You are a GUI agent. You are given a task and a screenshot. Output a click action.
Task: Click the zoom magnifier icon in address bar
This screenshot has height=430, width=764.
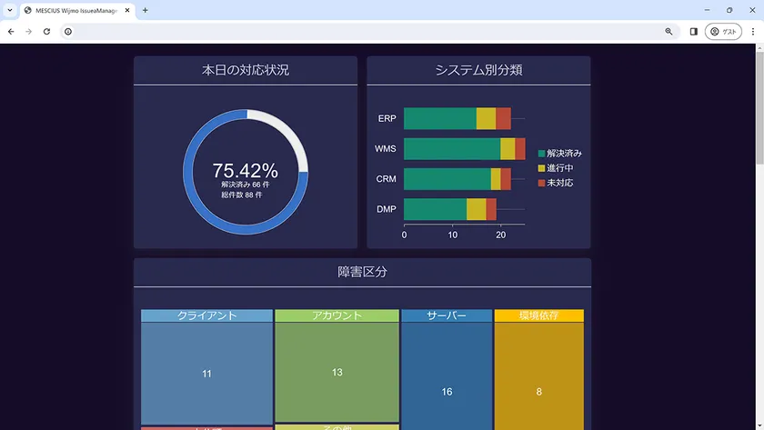click(x=669, y=32)
